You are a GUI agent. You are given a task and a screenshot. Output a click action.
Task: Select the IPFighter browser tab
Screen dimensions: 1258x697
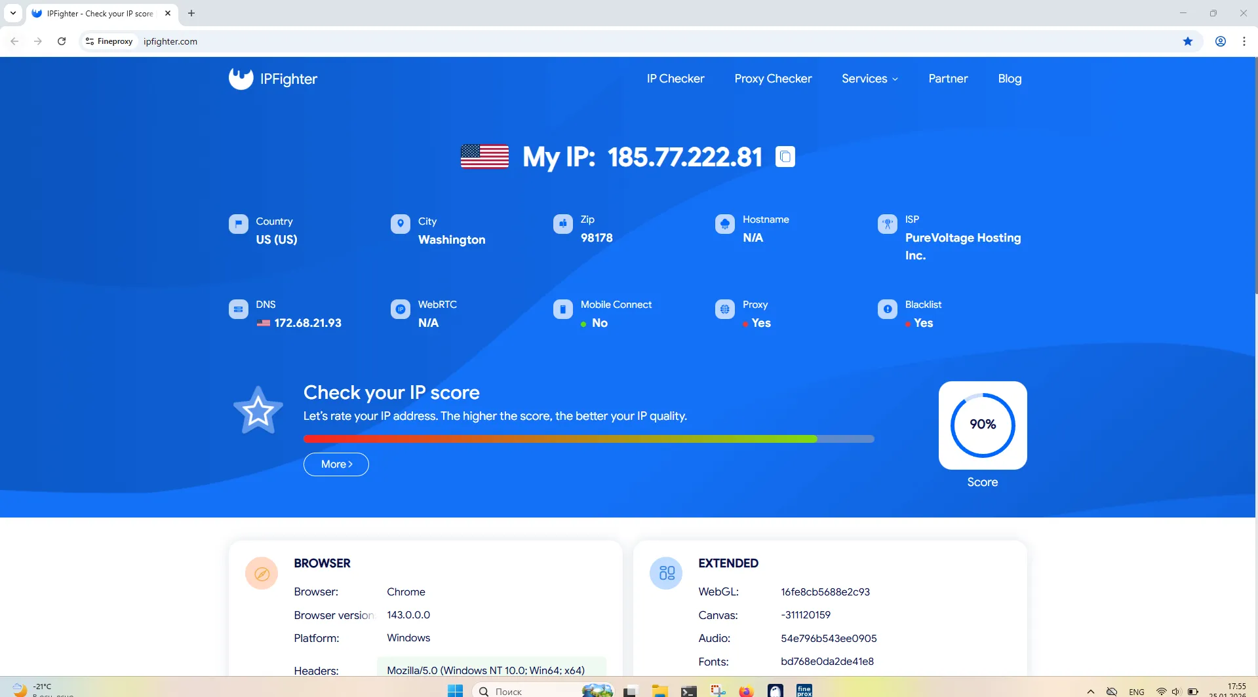(102, 13)
